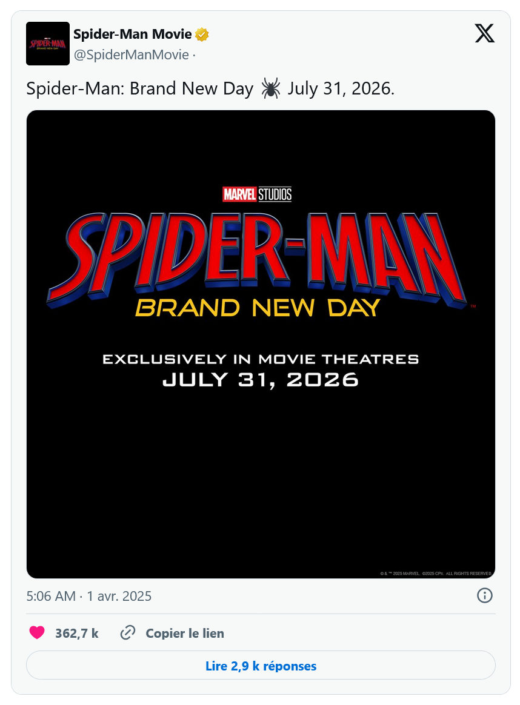520x705 pixels.
Task: Open the Spider-Man Movie profile avatar
Action: [48, 44]
